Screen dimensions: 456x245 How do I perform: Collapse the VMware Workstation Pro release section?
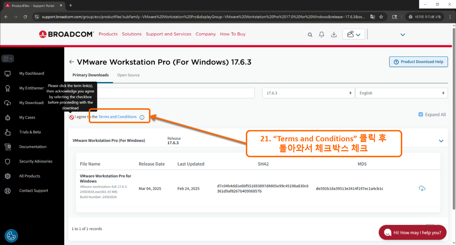click(441, 141)
